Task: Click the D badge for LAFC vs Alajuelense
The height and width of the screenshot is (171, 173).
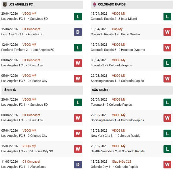Action: pyautogui.click(x=78, y=164)
